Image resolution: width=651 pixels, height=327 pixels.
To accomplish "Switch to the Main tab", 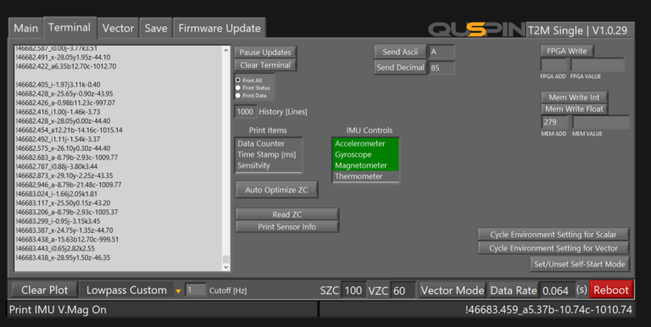I will (25, 28).
